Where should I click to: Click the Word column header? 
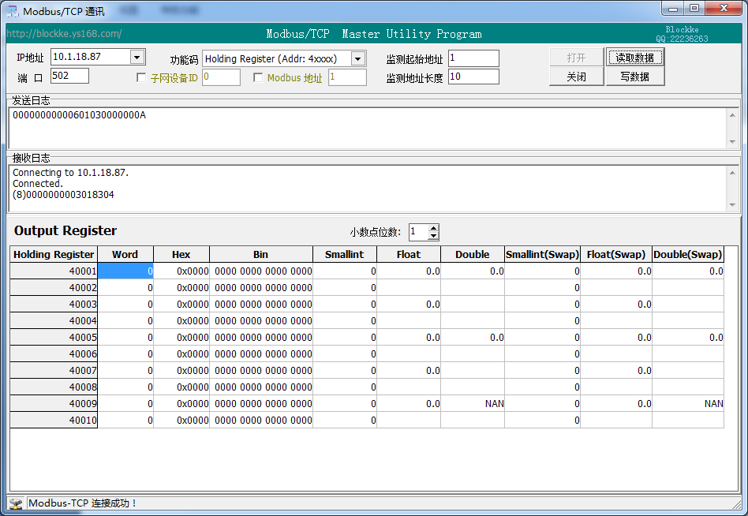click(125, 254)
